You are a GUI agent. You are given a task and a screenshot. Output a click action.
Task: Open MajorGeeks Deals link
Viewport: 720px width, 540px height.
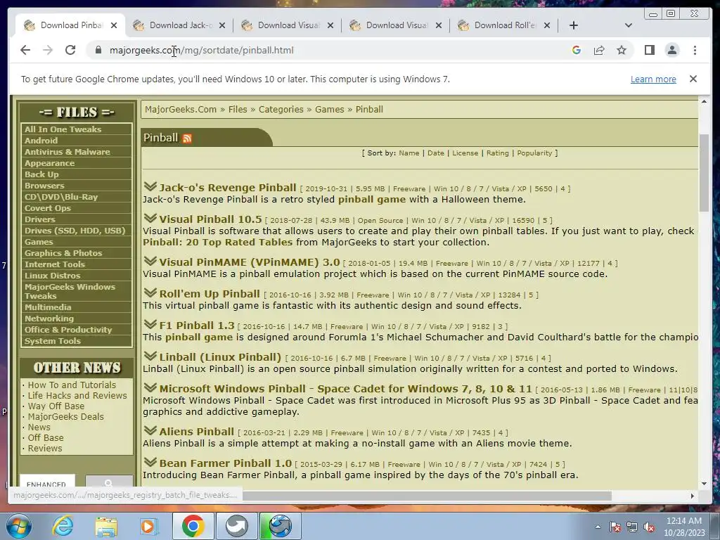65,416
